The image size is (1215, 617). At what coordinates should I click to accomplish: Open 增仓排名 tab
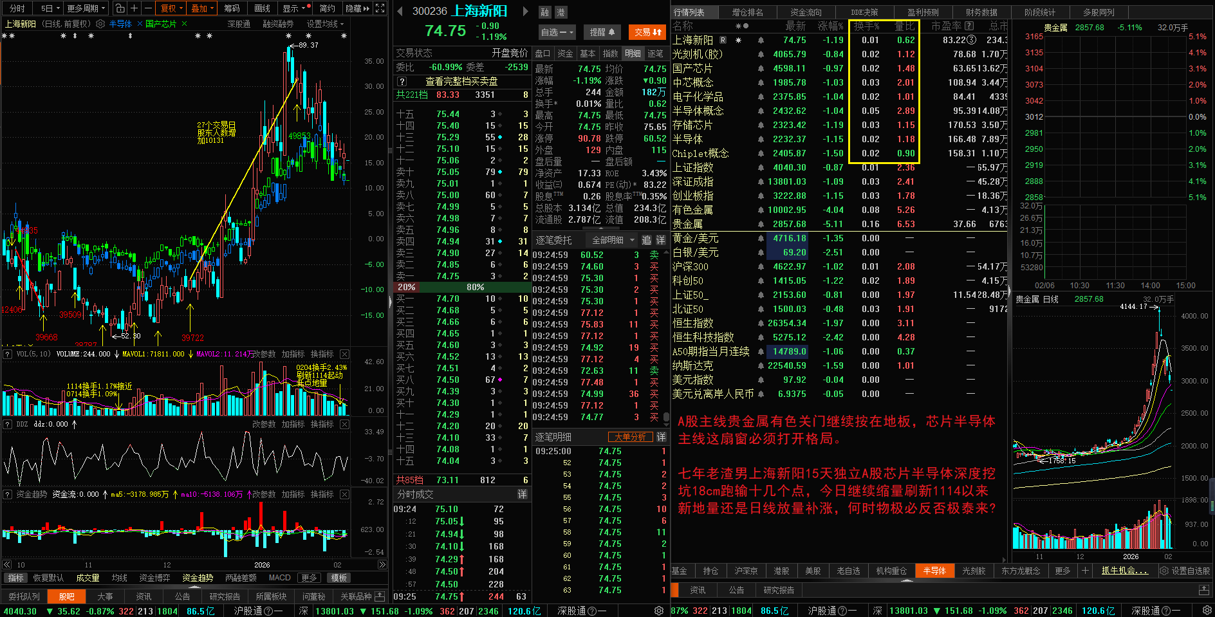[747, 12]
